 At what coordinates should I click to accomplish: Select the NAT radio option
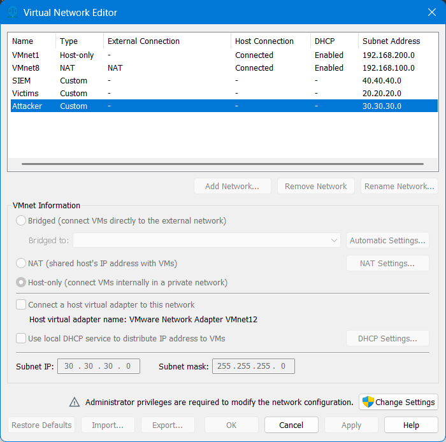[x=22, y=263]
